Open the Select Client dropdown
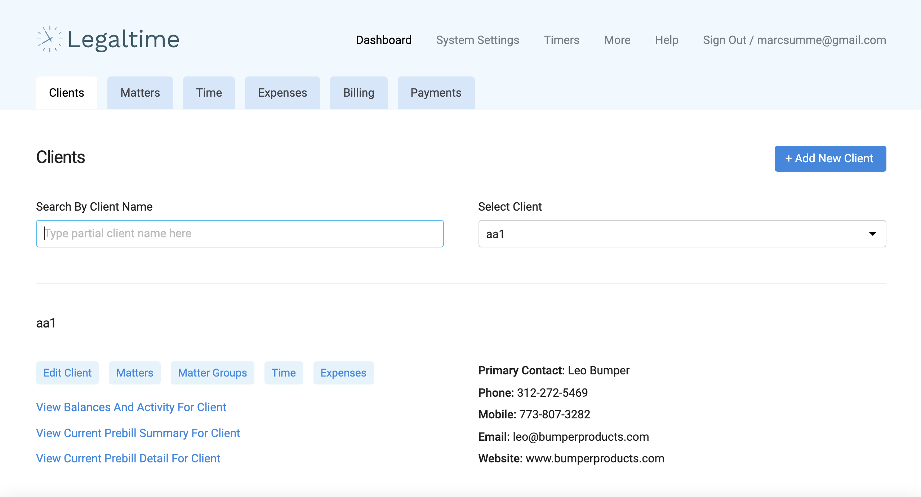Viewport: 921px width, 497px height. [x=681, y=234]
